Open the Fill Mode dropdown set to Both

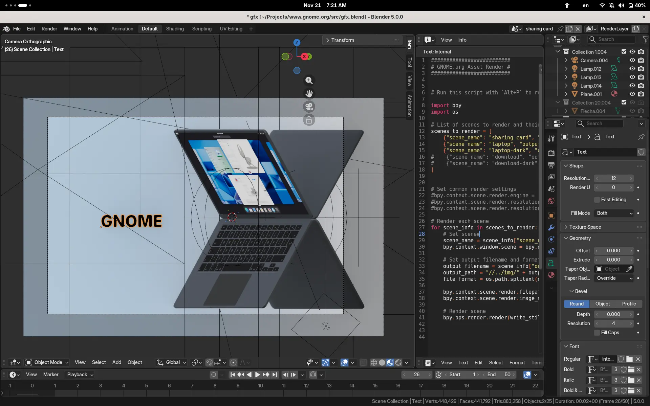click(614, 213)
